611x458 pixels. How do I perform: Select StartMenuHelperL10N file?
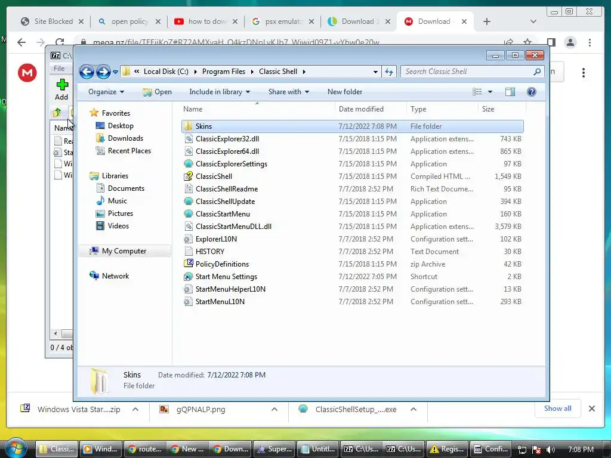352,289
